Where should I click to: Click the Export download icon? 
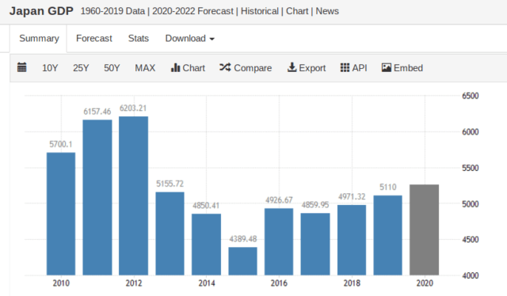[x=292, y=67]
